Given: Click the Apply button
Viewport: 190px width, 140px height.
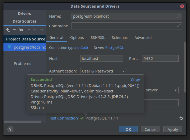Looking at the screenshot, I should click(x=173, y=129).
